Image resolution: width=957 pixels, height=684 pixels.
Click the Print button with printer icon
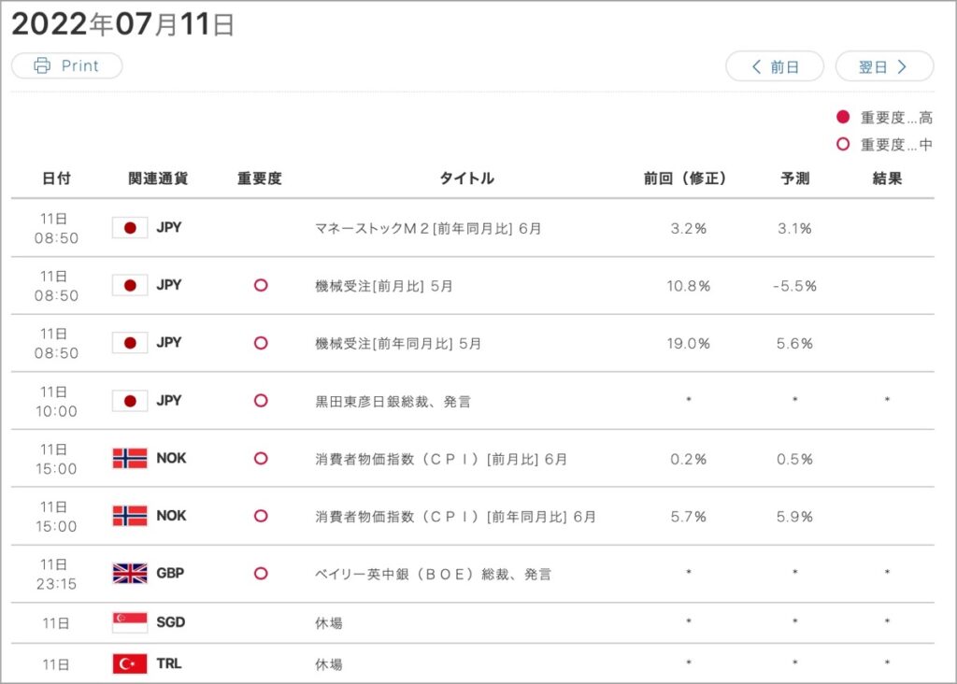(x=67, y=65)
